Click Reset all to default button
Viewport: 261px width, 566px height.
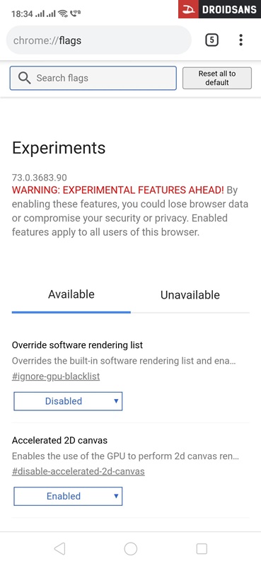pyautogui.click(x=217, y=78)
